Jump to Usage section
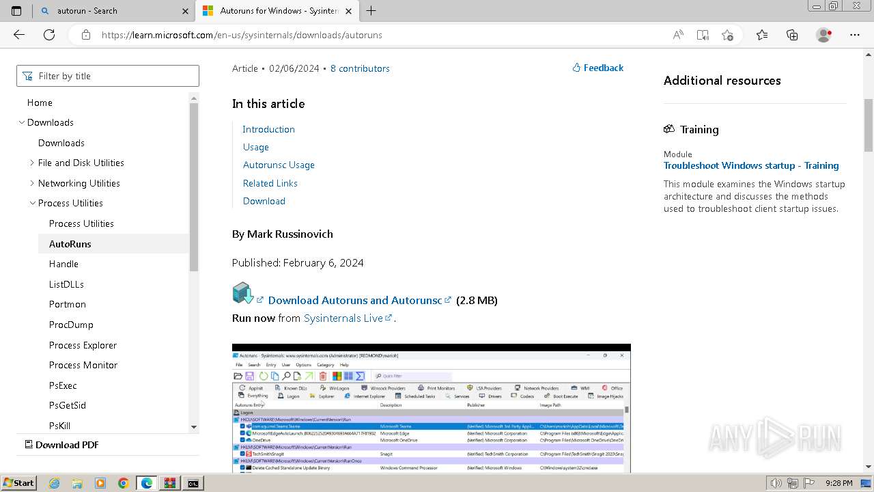 [256, 147]
